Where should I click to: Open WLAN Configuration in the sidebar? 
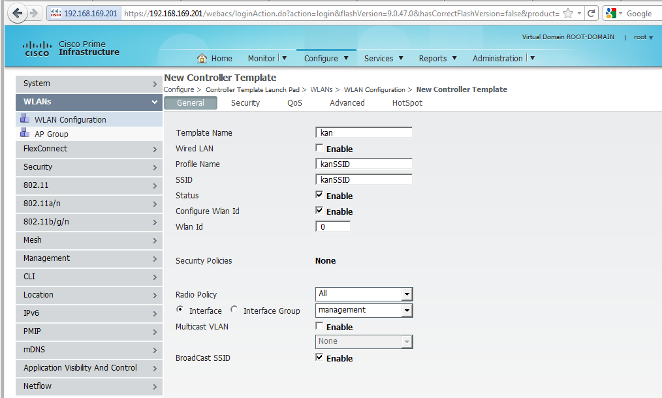click(70, 120)
